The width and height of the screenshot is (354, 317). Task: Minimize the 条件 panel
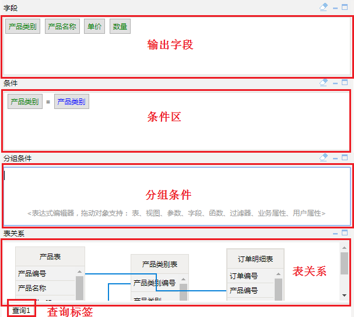click(335, 83)
